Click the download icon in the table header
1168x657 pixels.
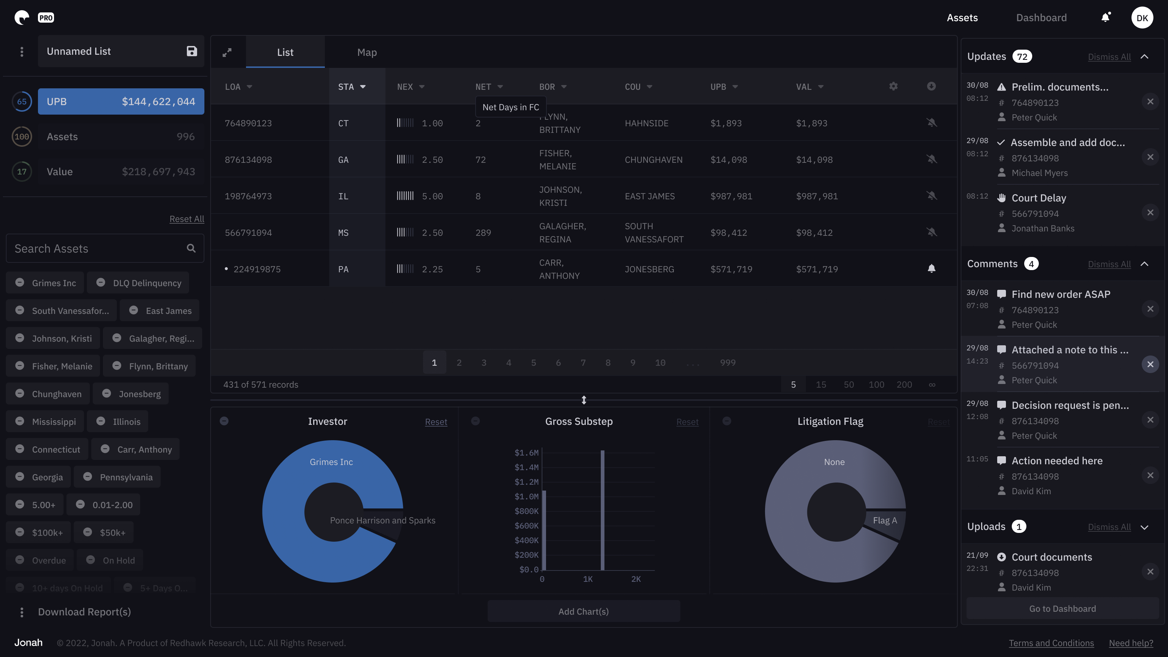[931, 86]
